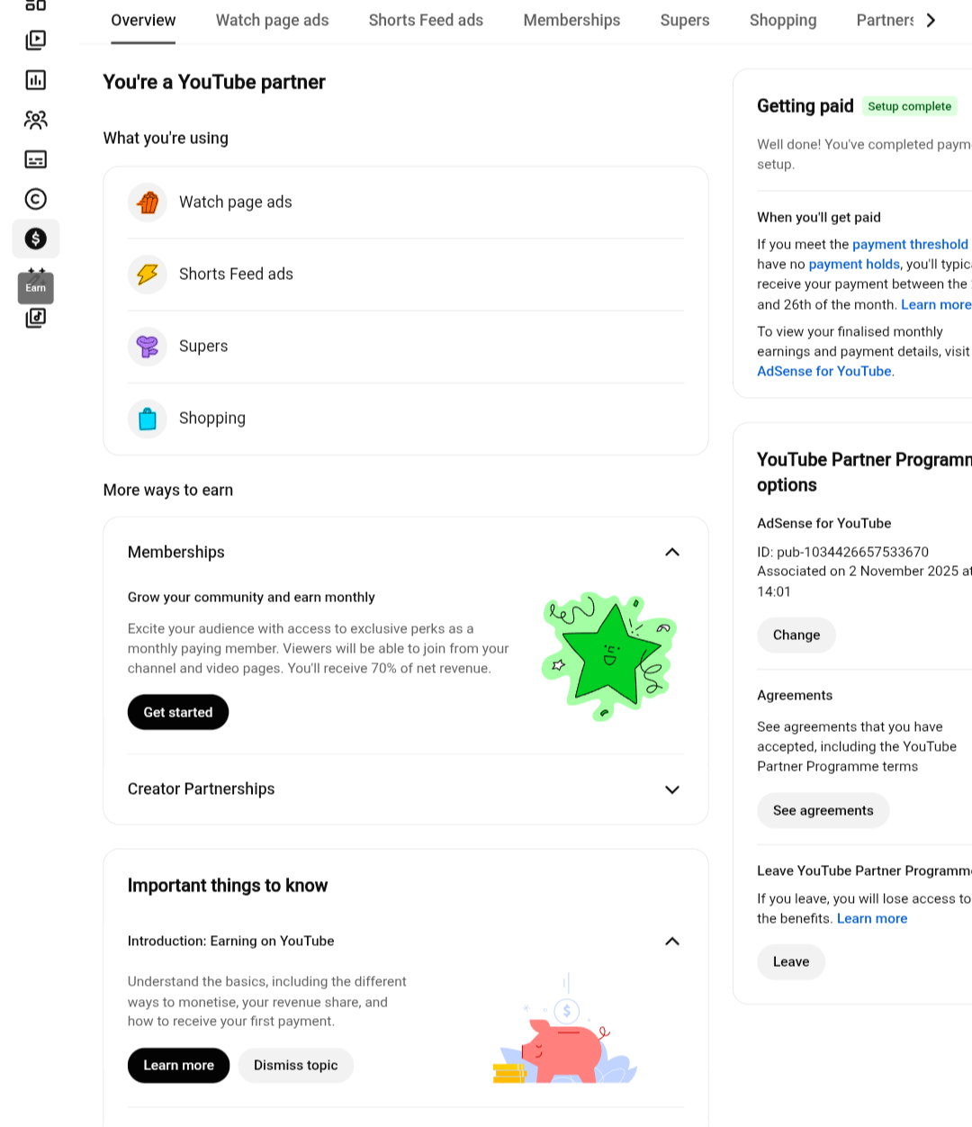This screenshot has width=972, height=1127.
Task: Click the Dismiss topic button
Action: pos(296,1065)
